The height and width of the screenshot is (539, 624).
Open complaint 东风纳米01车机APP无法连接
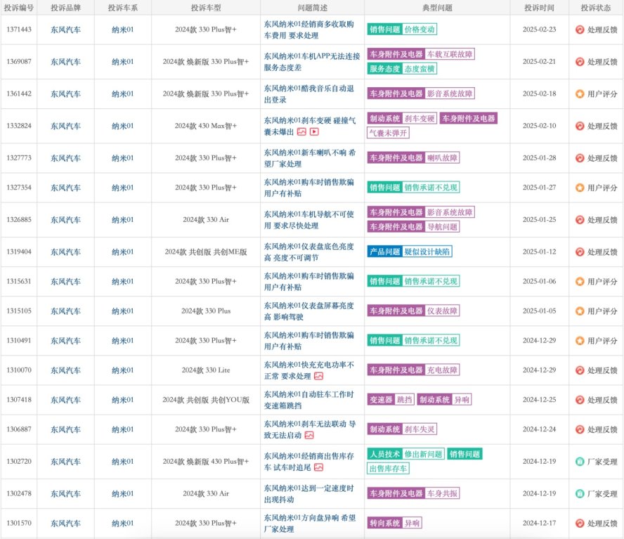pos(312,62)
